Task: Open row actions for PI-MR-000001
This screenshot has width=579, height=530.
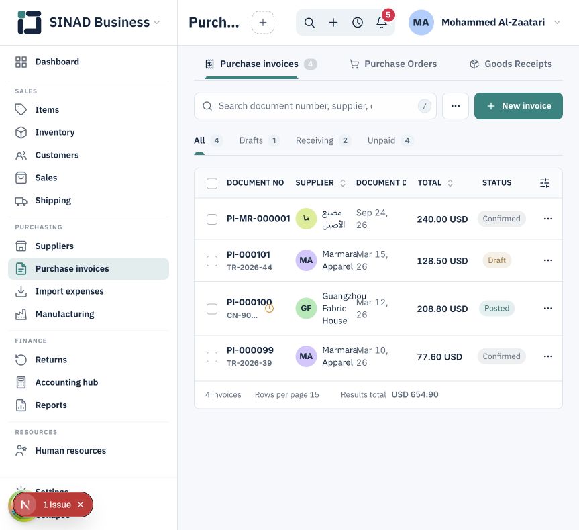Action: pos(548,219)
